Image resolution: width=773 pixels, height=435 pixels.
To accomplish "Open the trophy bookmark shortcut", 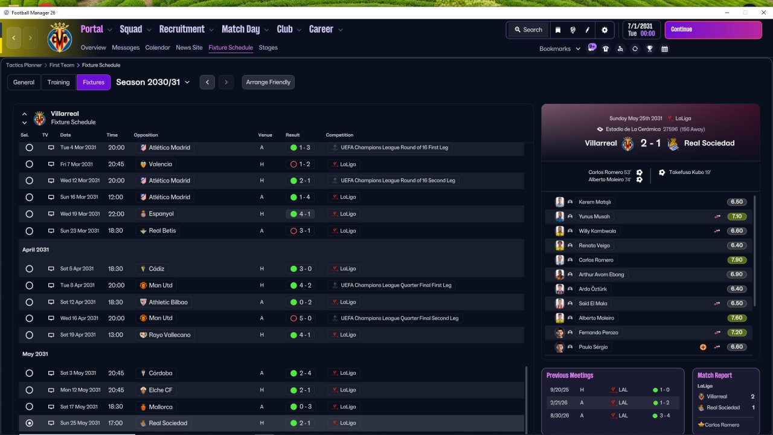I will pyautogui.click(x=650, y=49).
